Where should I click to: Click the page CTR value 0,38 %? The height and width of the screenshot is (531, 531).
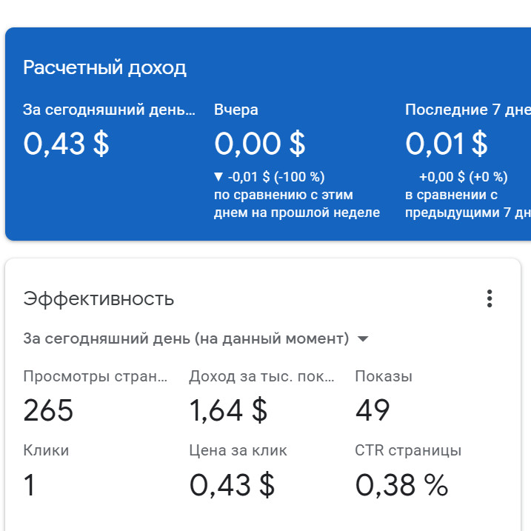click(x=402, y=485)
